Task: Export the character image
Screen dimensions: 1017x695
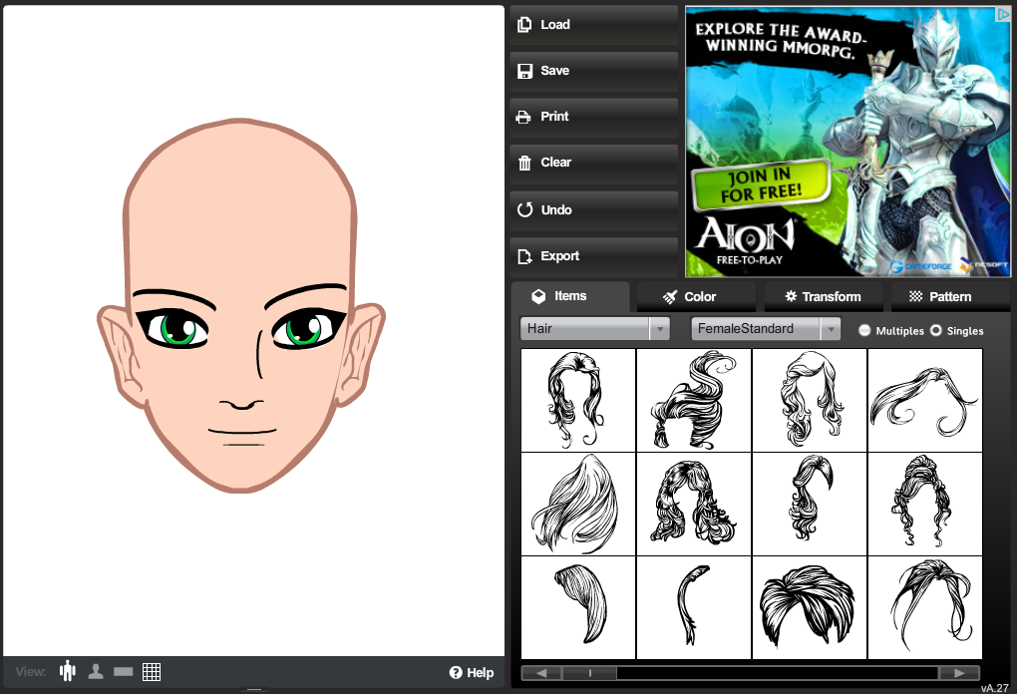Action: pos(594,256)
